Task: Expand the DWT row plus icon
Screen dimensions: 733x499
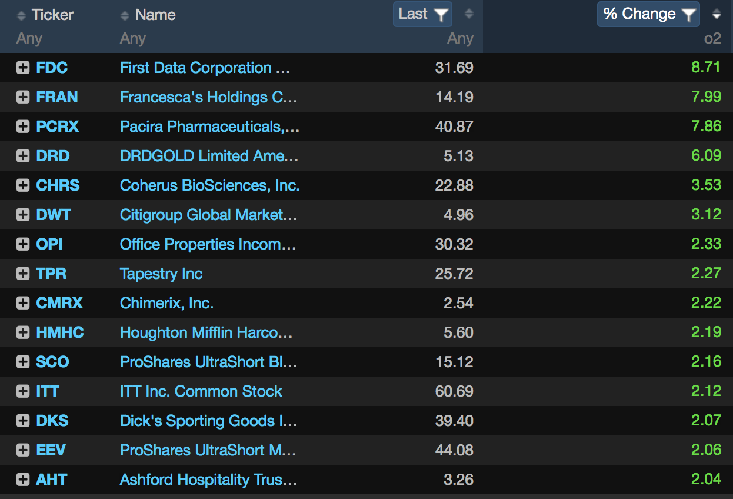Action: click(x=23, y=215)
